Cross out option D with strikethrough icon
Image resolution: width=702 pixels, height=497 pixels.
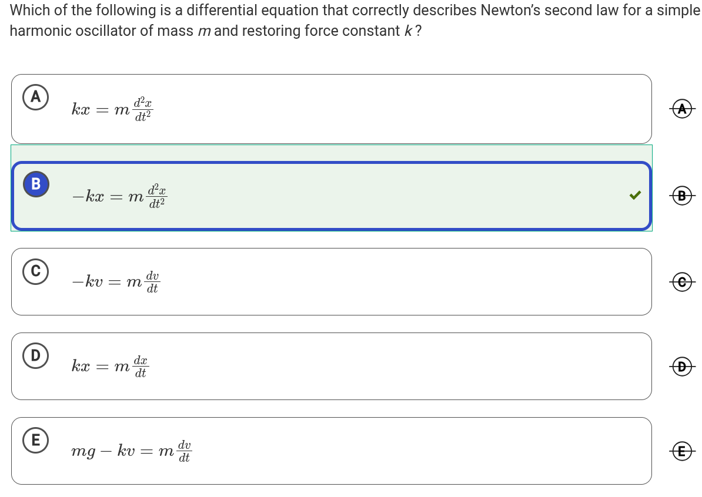click(x=681, y=367)
